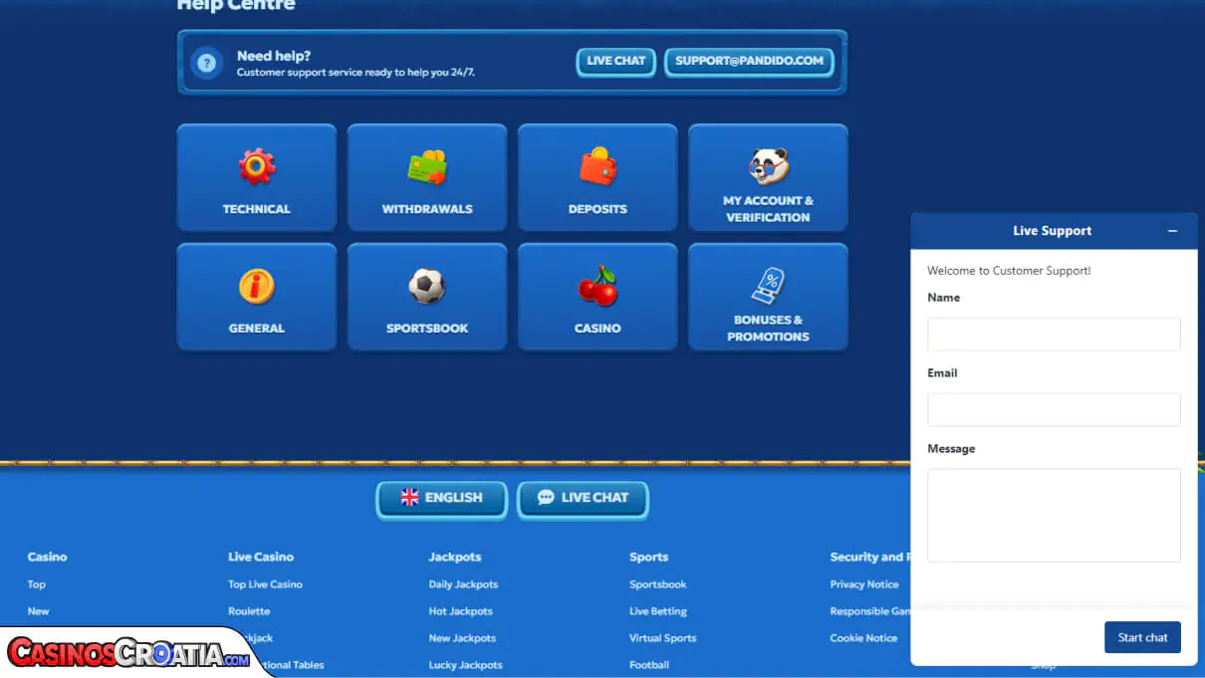This screenshot has width=1205, height=678.
Task: Click the Email input field in Live Support
Action: point(1054,409)
